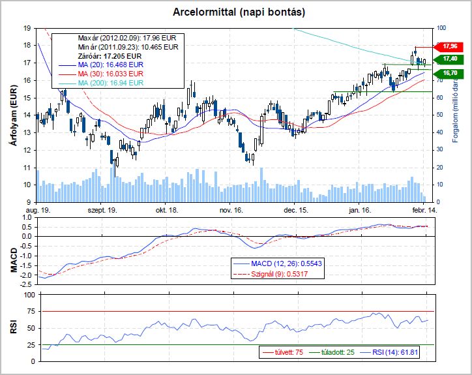Click the nov. 16. date label
The image size is (472, 375).
[x=231, y=210]
